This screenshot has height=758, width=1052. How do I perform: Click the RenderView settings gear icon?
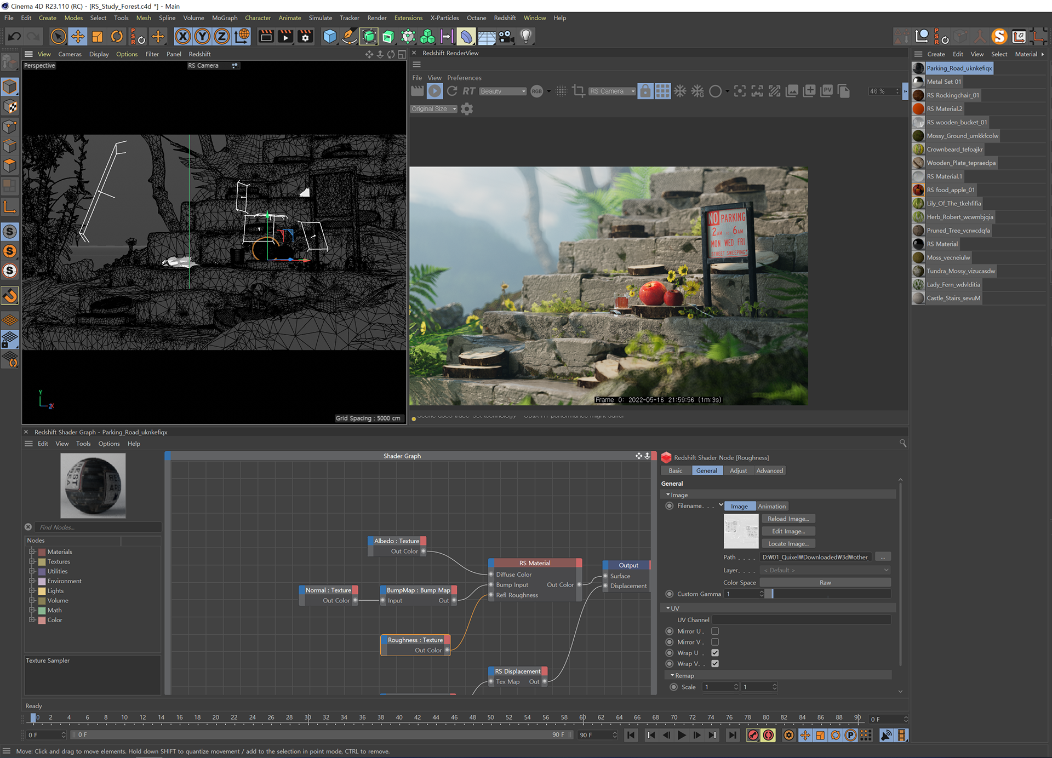point(467,109)
